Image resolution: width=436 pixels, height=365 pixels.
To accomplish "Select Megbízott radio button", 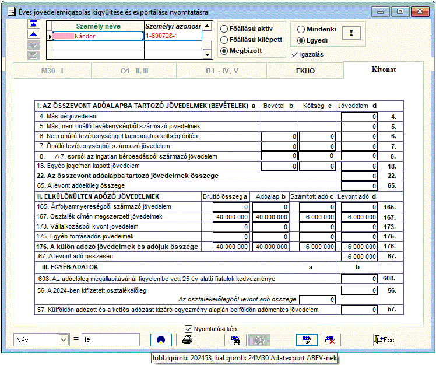I will (x=224, y=51).
